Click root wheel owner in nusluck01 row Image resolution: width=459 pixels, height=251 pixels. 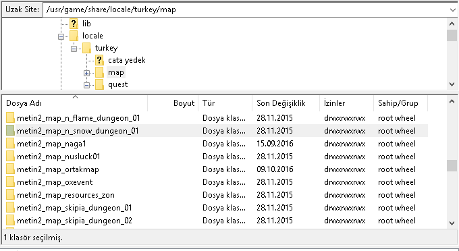397,157
